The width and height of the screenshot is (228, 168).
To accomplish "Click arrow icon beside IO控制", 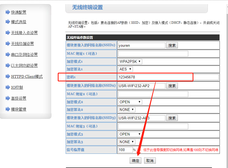I will [8, 87].
